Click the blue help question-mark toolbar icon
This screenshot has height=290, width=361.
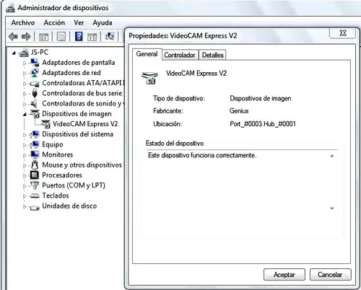pyautogui.click(x=79, y=37)
